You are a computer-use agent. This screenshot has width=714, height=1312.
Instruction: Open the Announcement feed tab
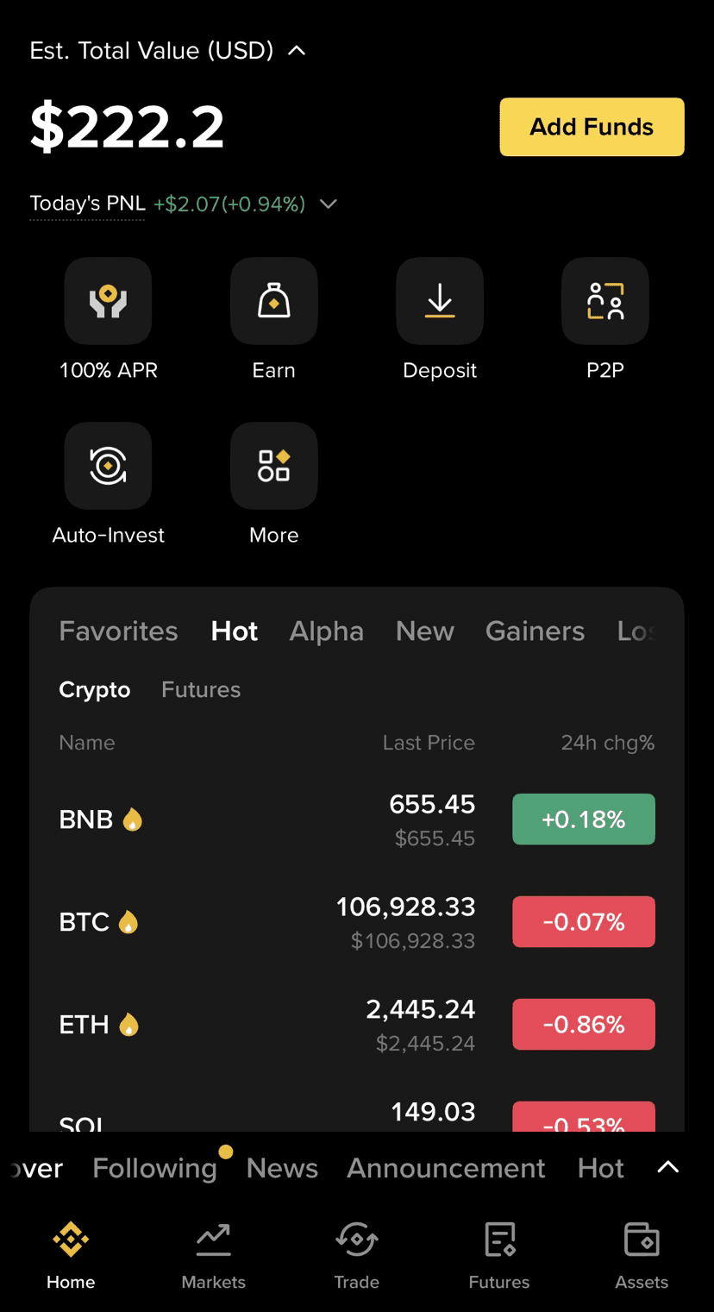446,1168
